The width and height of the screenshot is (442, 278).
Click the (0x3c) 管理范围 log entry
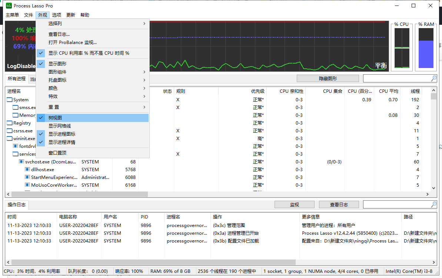pos(229,226)
